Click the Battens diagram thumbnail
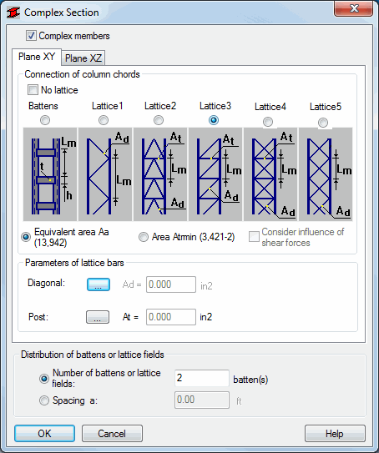The image size is (379, 453). coord(50,174)
